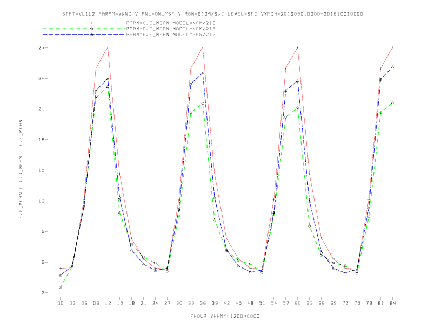Click x-axis tick label 33
The image size is (428, 330).
pyautogui.click(x=191, y=303)
